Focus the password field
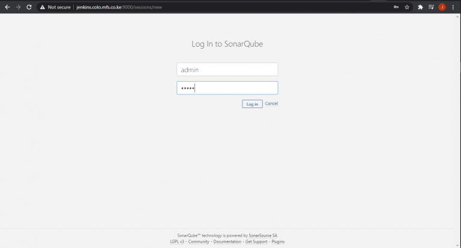461x248 pixels. pyautogui.click(x=227, y=88)
